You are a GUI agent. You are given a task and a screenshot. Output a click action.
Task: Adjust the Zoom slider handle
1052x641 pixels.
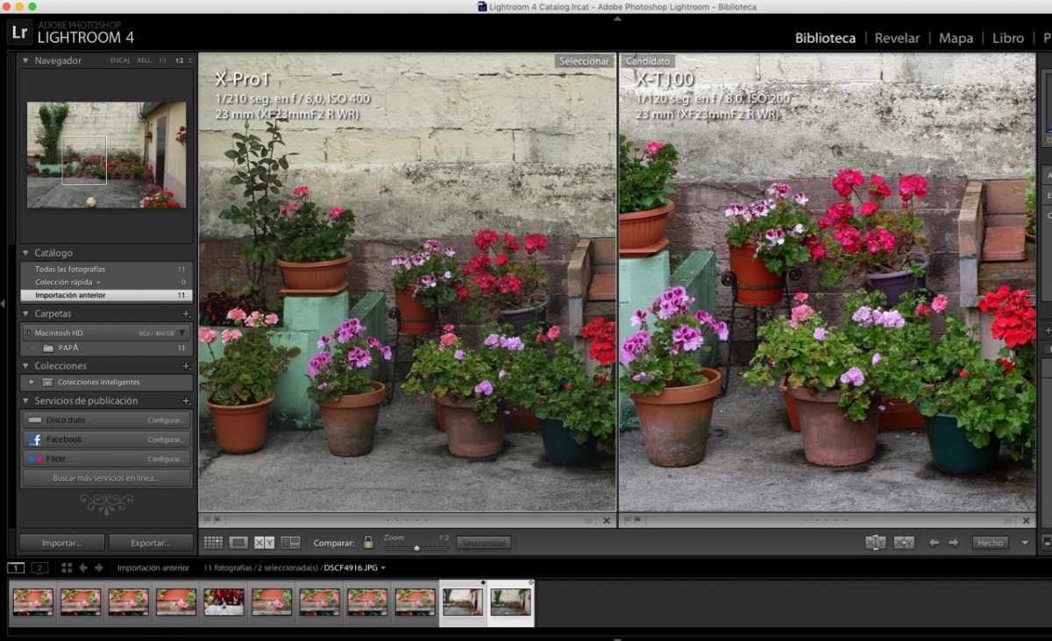pyautogui.click(x=416, y=547)
